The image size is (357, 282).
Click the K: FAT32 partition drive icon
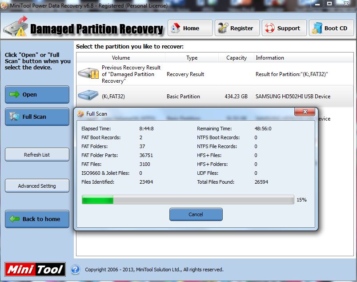coord(88,96)
